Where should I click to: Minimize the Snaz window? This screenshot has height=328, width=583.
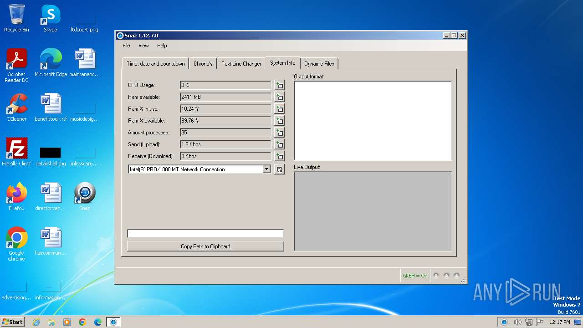click(446, 36)
